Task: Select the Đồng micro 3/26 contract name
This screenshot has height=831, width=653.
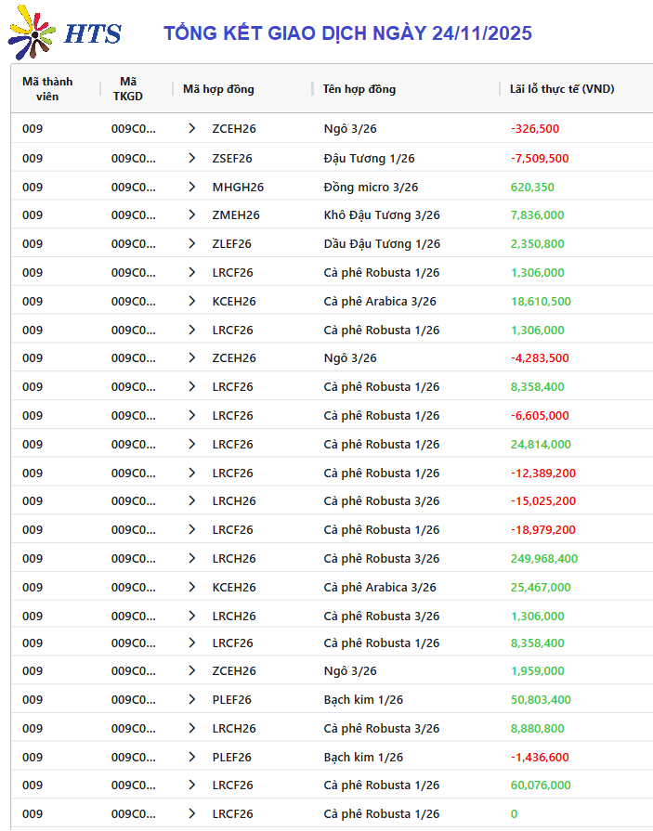Action: pyautogui.click(x=371, y=187)
